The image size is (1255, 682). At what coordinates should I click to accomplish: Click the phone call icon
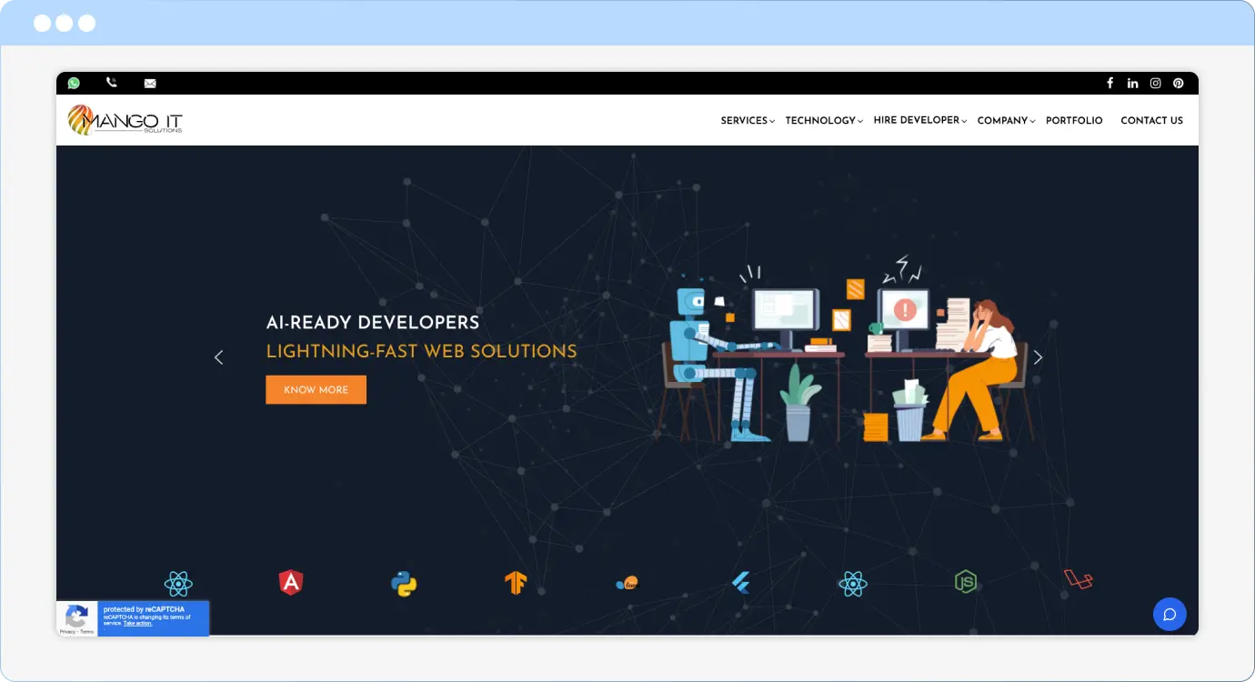point(112,83)
